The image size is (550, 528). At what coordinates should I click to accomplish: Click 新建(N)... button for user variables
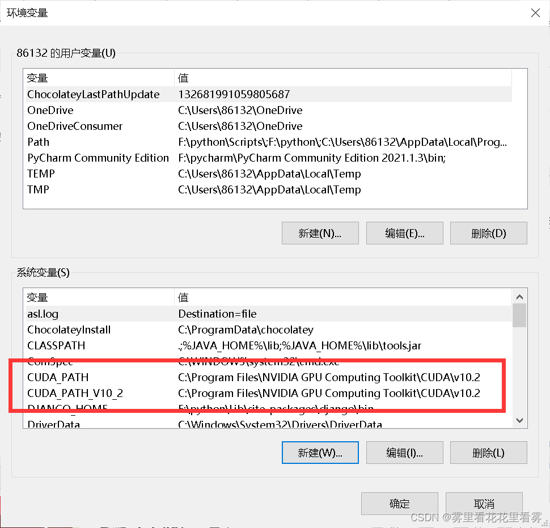click(x=320, y=233)
